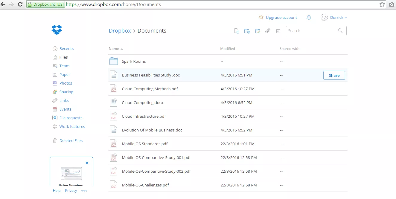The height and width of the screenshot is (199, 396).
Task: Click the Cloud Computing Methods.pdf file icon
Action: (x=114, y=89)
